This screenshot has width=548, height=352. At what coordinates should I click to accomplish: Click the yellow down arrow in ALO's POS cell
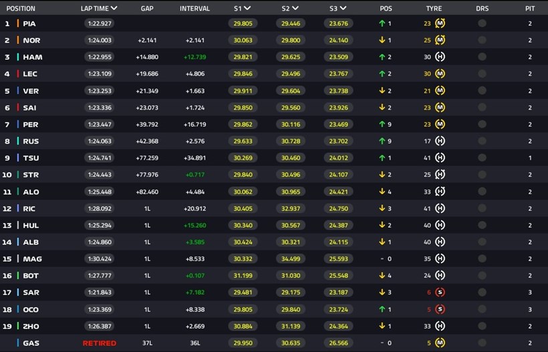coord(382,192)
